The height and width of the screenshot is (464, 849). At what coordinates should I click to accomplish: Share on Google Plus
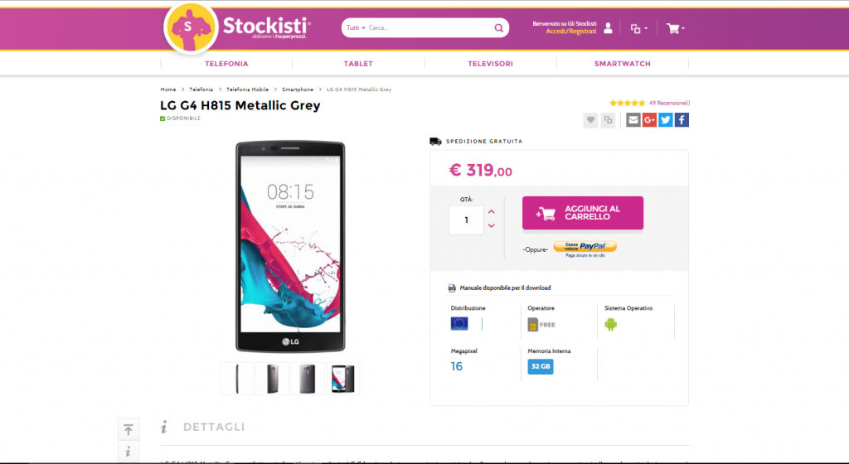pos(649,120)
